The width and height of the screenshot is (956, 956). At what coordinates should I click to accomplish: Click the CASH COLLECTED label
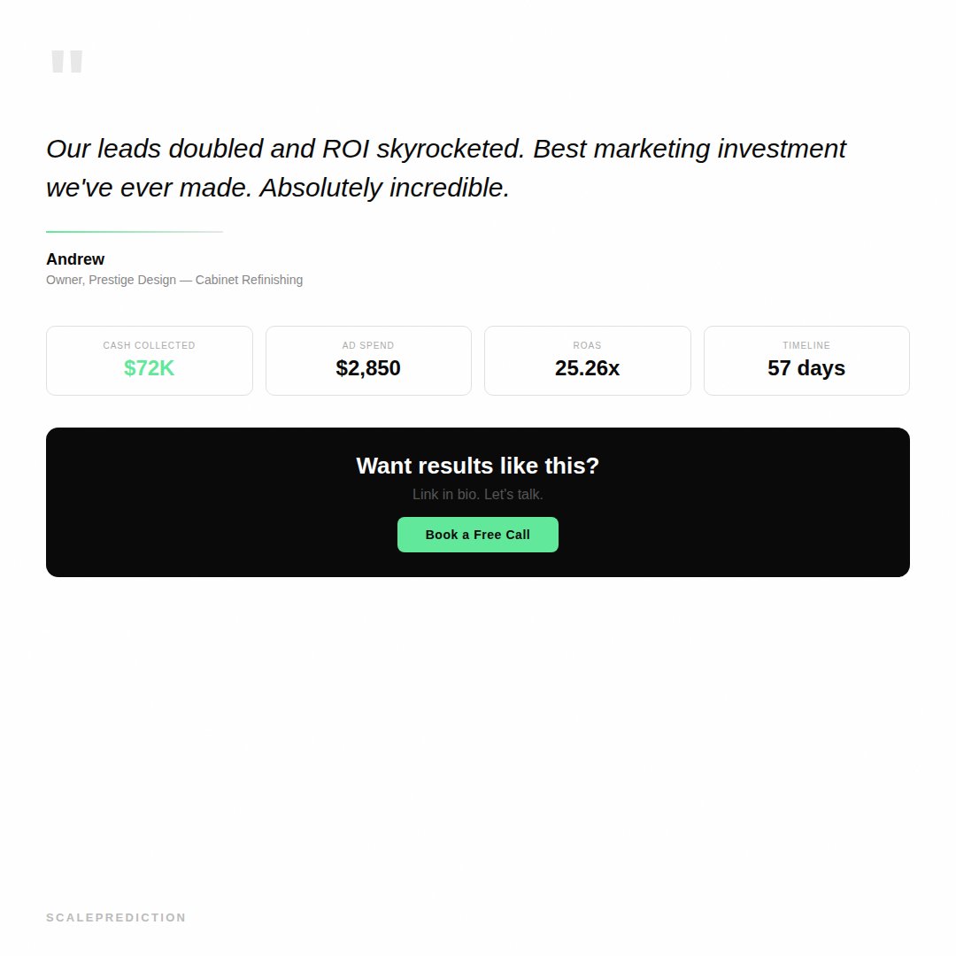click(x=149, y=345)
